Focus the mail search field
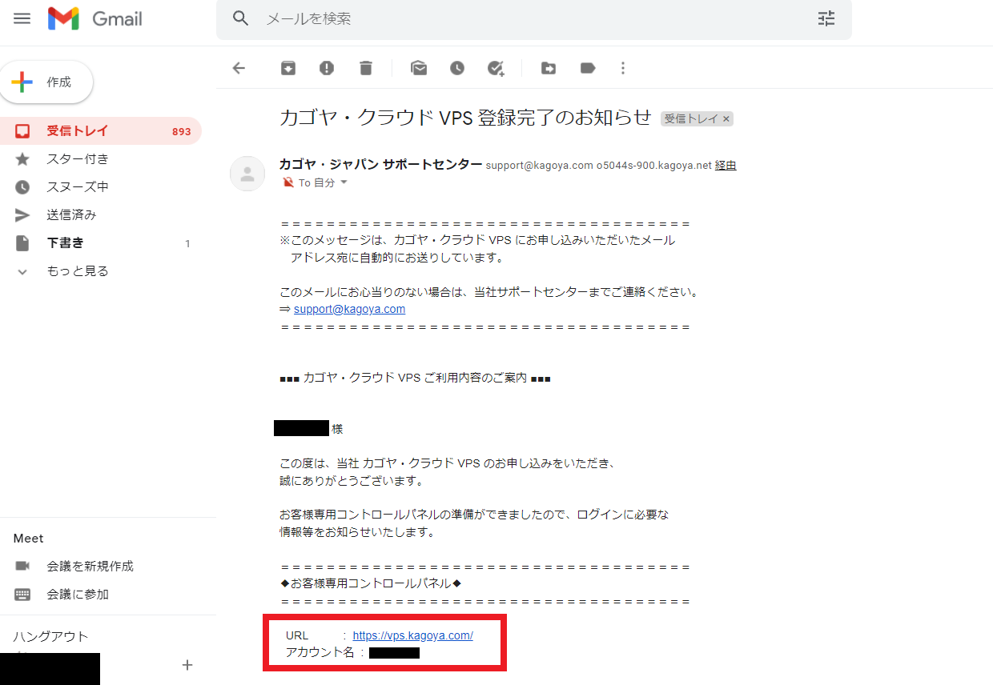 pyautogui.click(x=534, y=18)
